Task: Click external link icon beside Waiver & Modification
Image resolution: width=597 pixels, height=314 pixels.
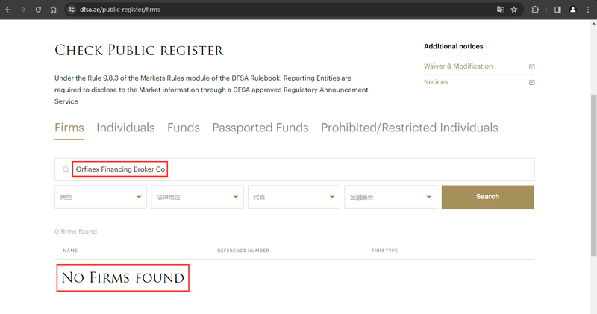Action: click(x=531, y=66)
